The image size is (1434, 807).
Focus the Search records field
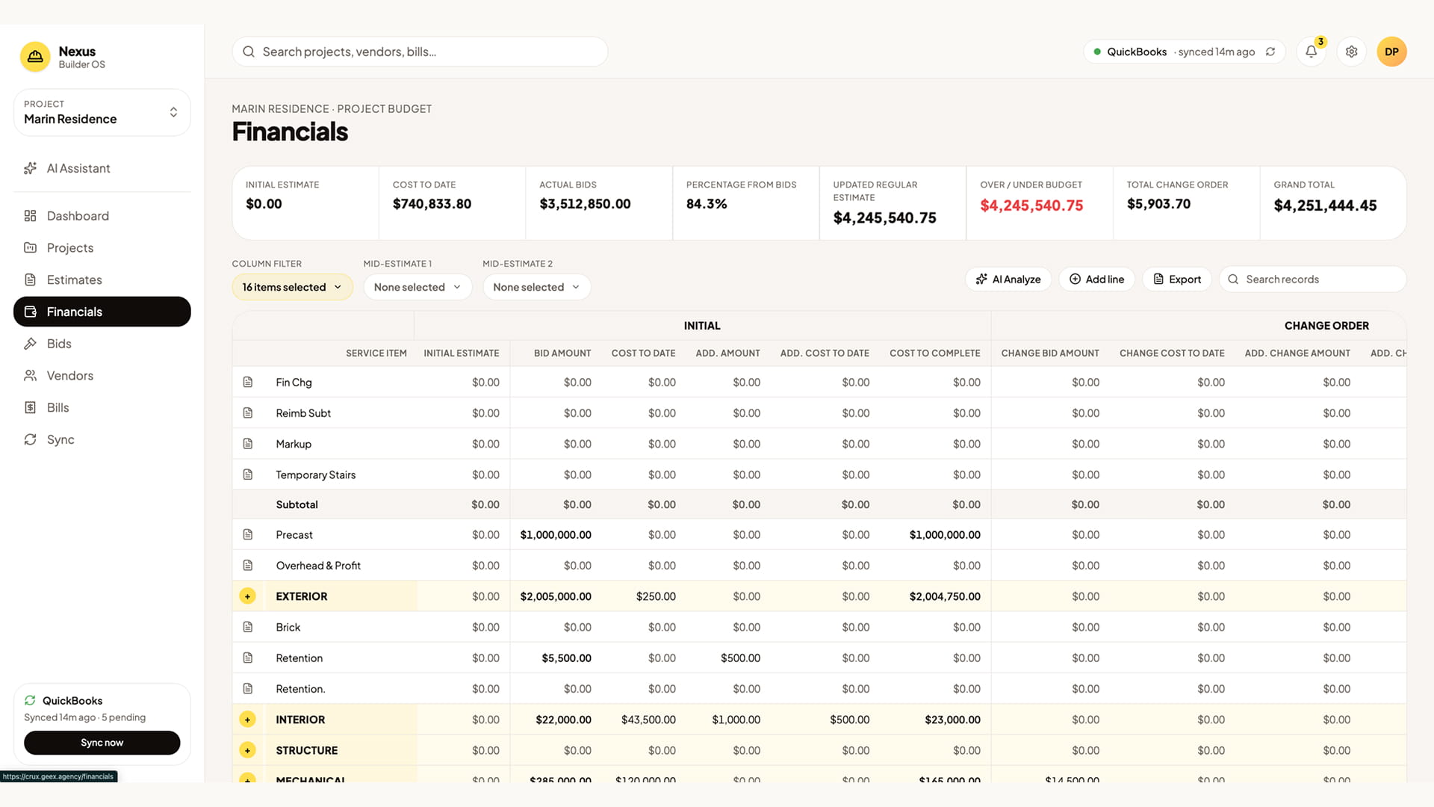pyautogui.click(x=1312, y=279)
